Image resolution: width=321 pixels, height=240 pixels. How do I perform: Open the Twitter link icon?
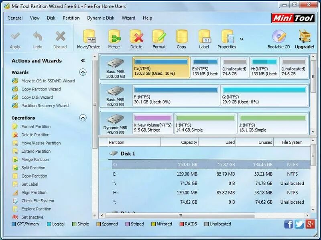(x=299, y=224)
